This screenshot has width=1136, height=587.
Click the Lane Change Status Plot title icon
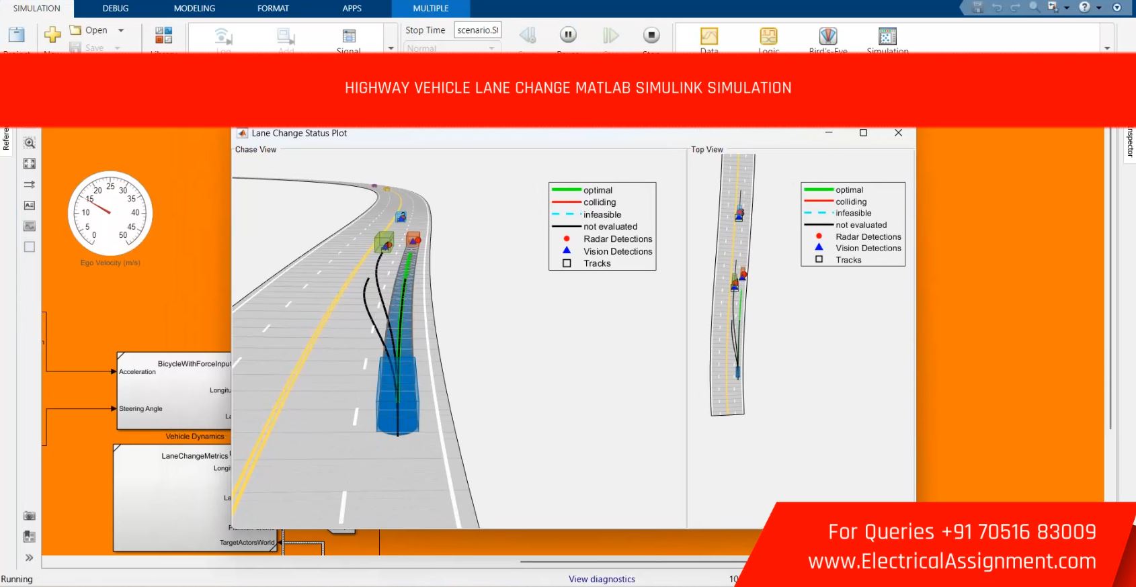(x=243, y=133)
